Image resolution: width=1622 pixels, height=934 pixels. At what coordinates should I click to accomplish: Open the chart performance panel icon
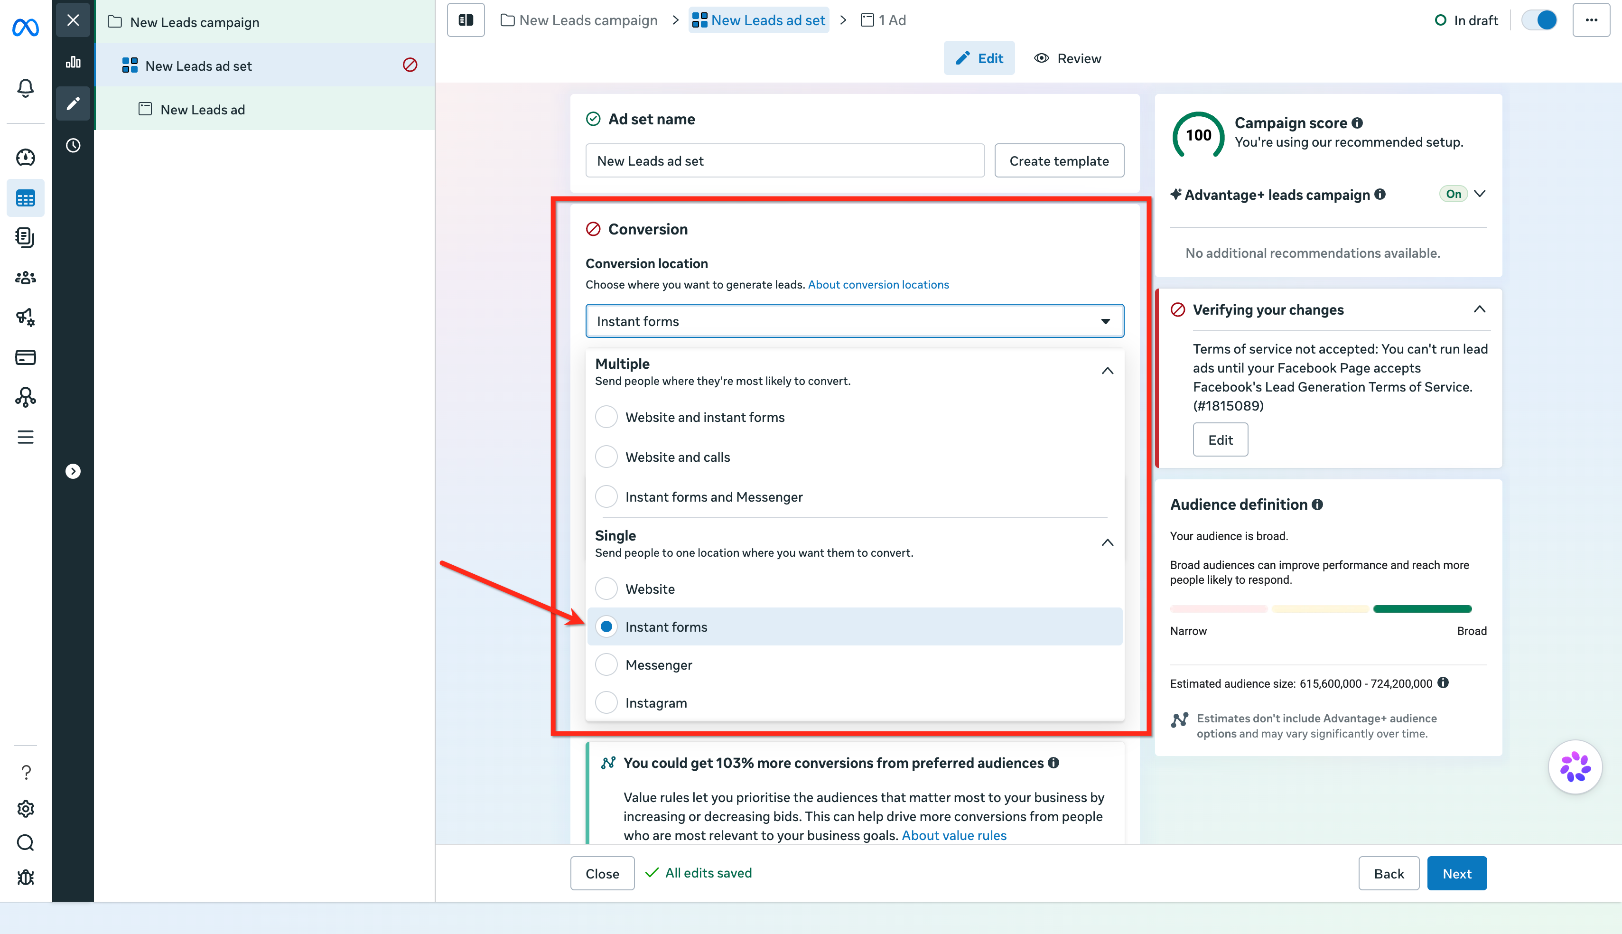coord(73,62)
